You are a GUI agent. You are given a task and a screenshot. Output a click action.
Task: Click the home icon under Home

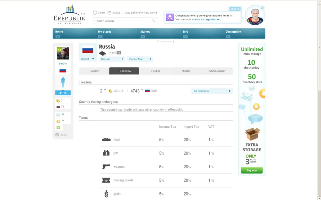57,36
